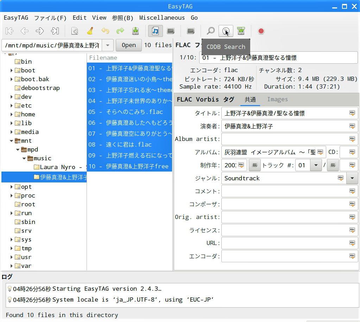This screenshot has width=360, height=322.
Task: Expand the usr folder
Action: tap(11, 257)
